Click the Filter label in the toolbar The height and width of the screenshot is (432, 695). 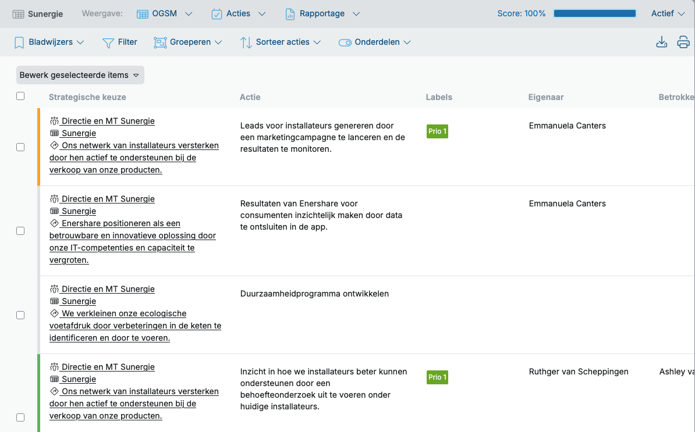pyautogui.click(x=127, y=42)
